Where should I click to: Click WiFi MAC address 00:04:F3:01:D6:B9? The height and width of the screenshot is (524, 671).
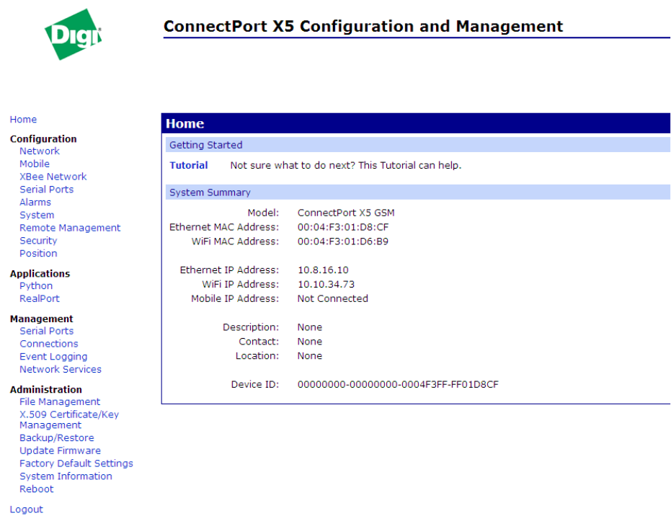point(343,242)
